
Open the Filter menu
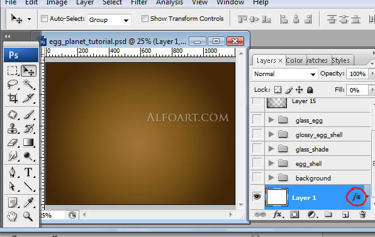[x=139, y=3]
